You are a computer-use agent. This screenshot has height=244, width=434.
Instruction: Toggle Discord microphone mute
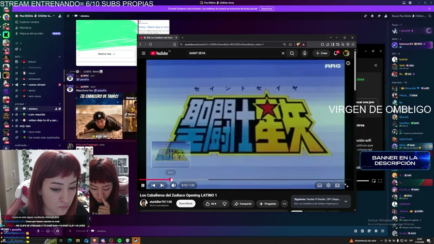[38, 231]
